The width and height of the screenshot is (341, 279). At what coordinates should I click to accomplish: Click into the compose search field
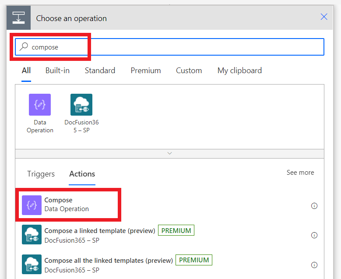(170, 47)
